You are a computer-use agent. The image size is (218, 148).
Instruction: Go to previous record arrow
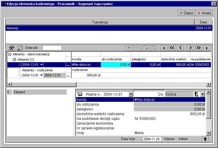(x=180, y=48)
